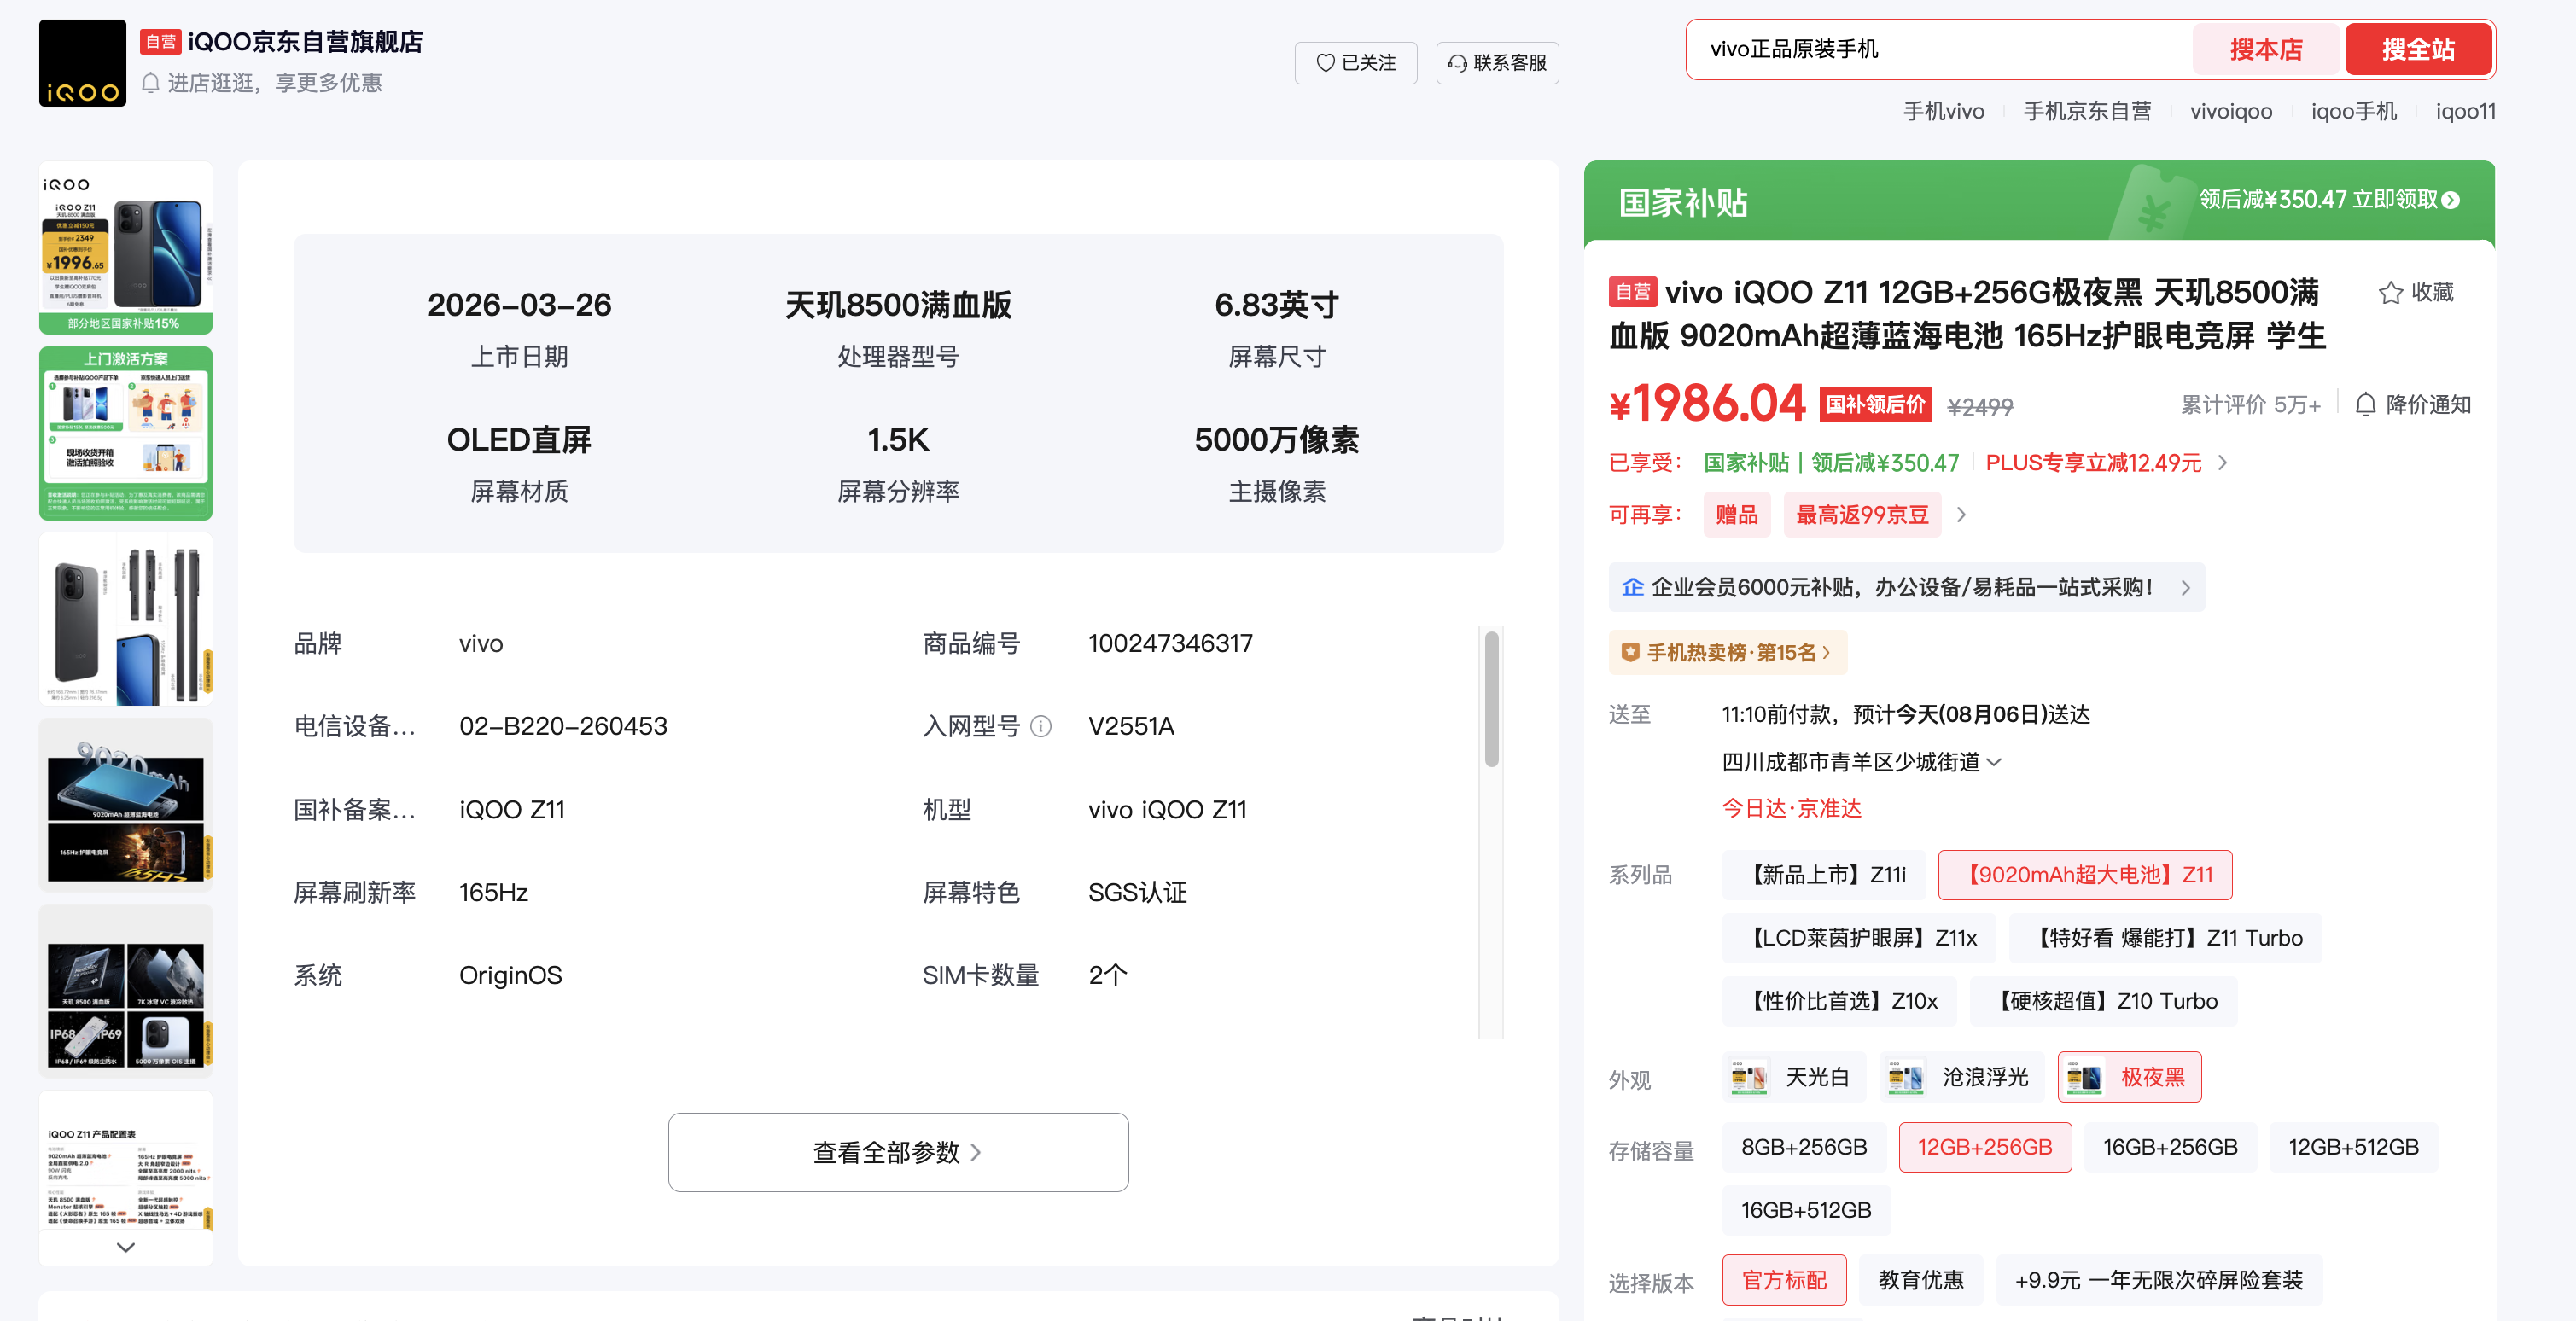This screenshot has width=2576, height=1321.
Task: Click the 手机vivo suggested search link
Action: point(1943,111)
